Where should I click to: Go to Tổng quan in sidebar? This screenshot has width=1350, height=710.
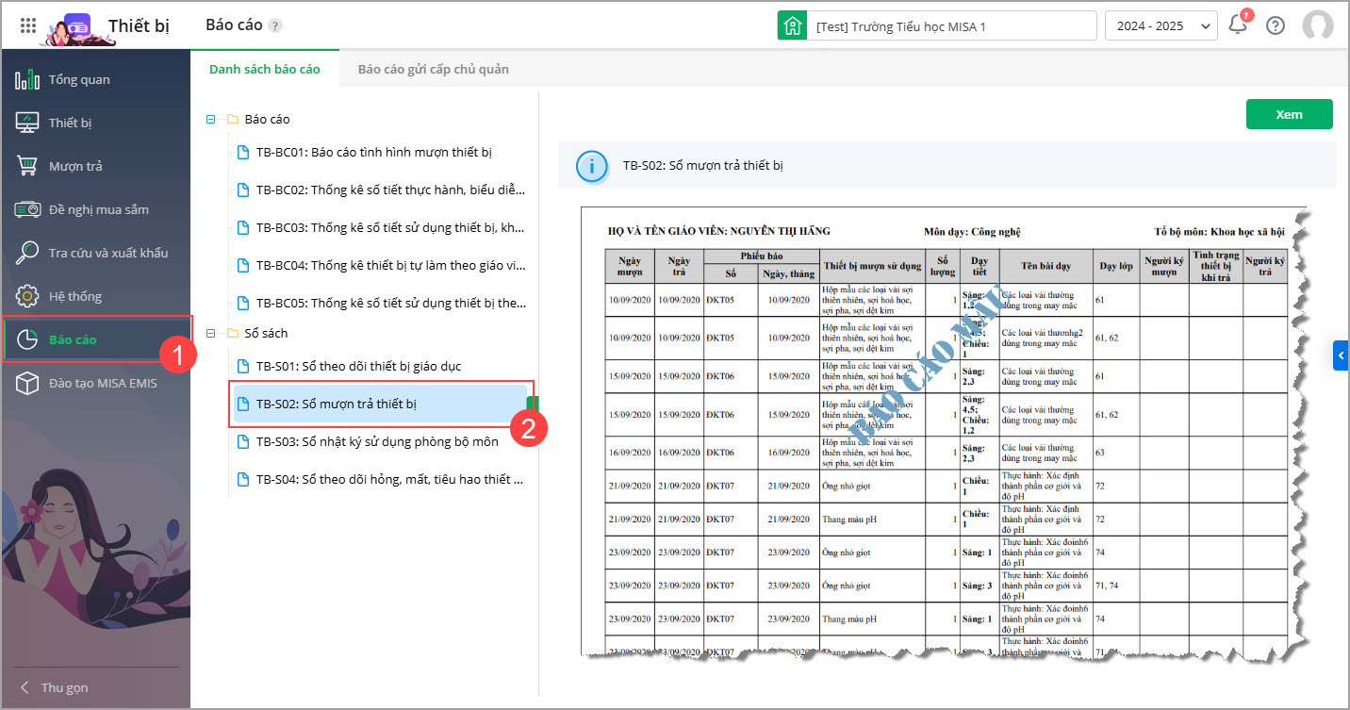(95, 79)
